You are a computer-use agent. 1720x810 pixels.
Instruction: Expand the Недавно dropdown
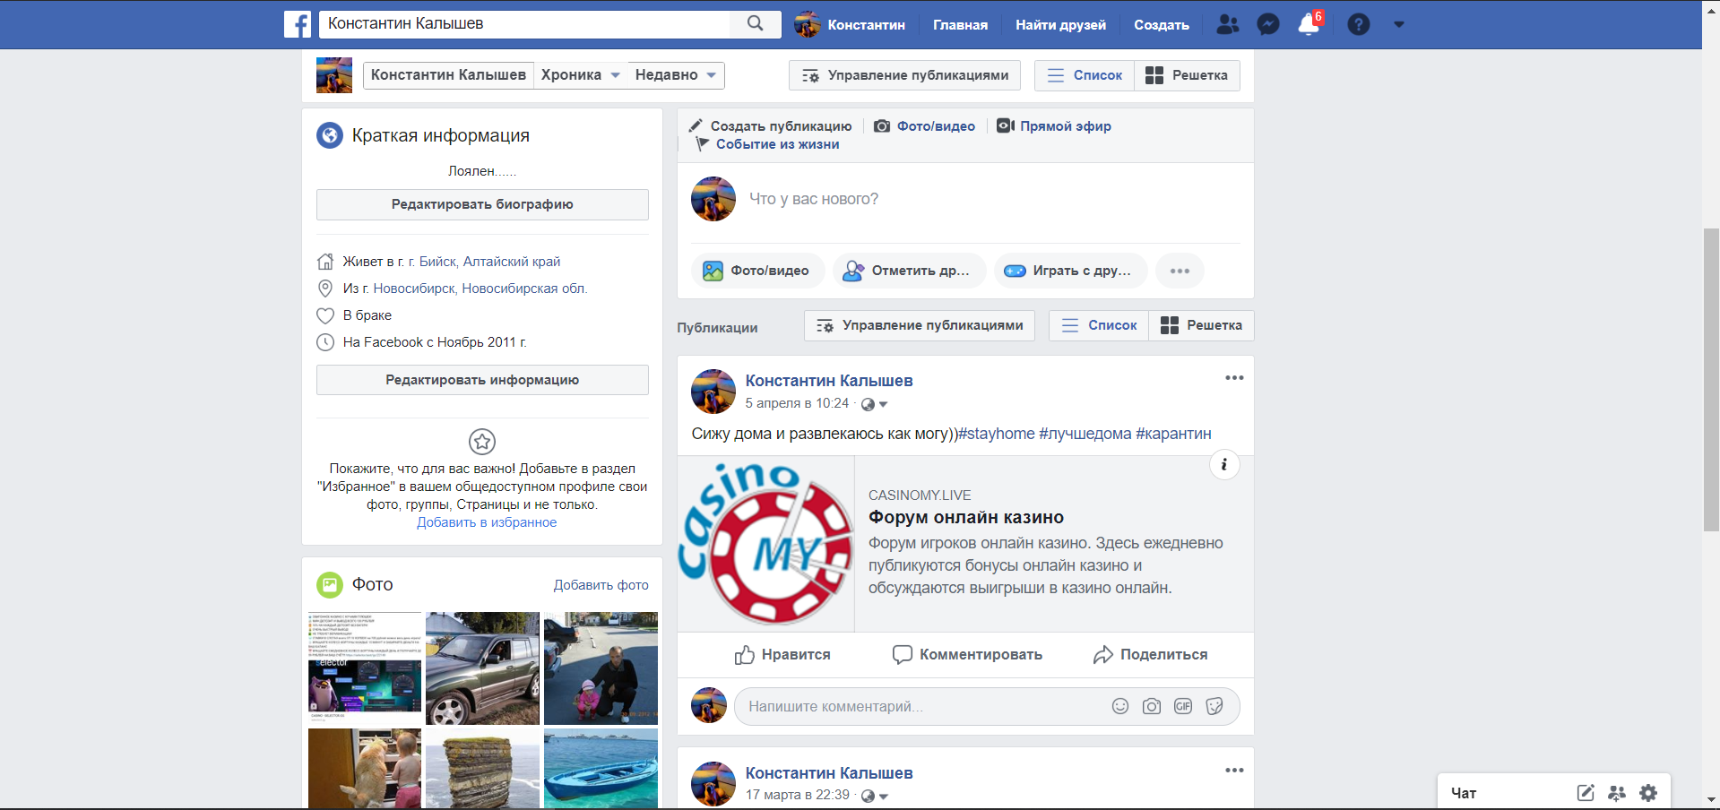point(675,75)
